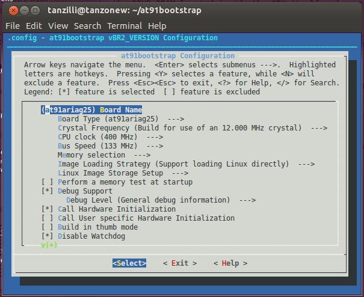Click the at91bootstrap Configuration dialog title
Image resolution: width=364 pixels, height=297 pixels.
point(178,56)
